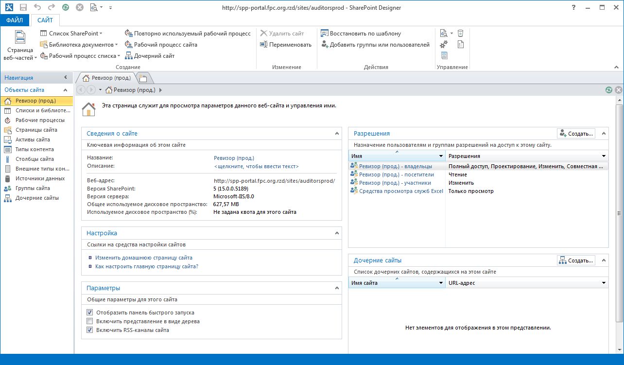Click Как настроить главную страницу сайта link
This screenshot has height=365, width=624.
tap(147, 266)
